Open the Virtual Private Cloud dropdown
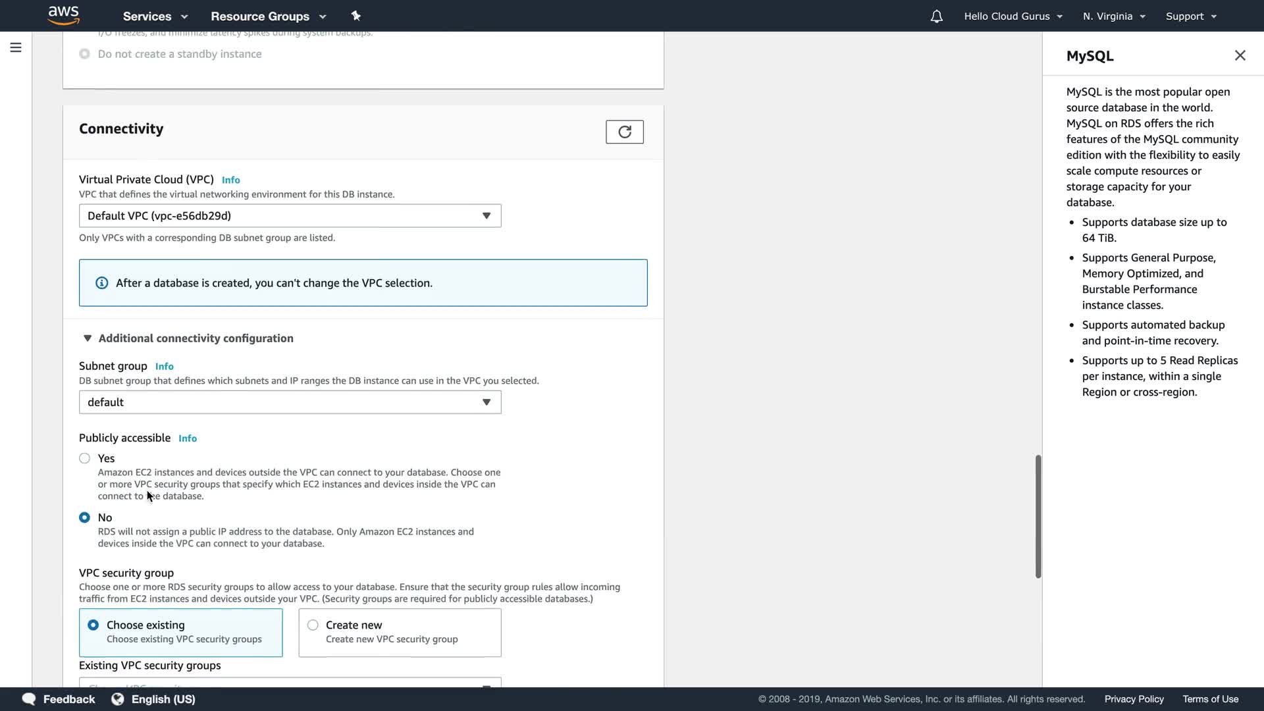Screen dimensions: 1264x711 [x=290, y=216]
